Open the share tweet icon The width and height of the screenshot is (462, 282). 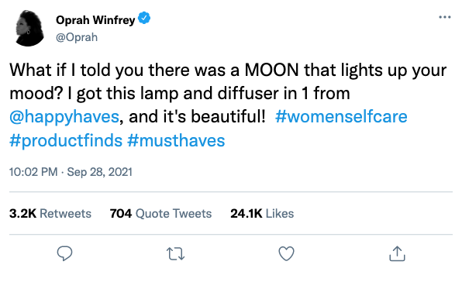397,253
